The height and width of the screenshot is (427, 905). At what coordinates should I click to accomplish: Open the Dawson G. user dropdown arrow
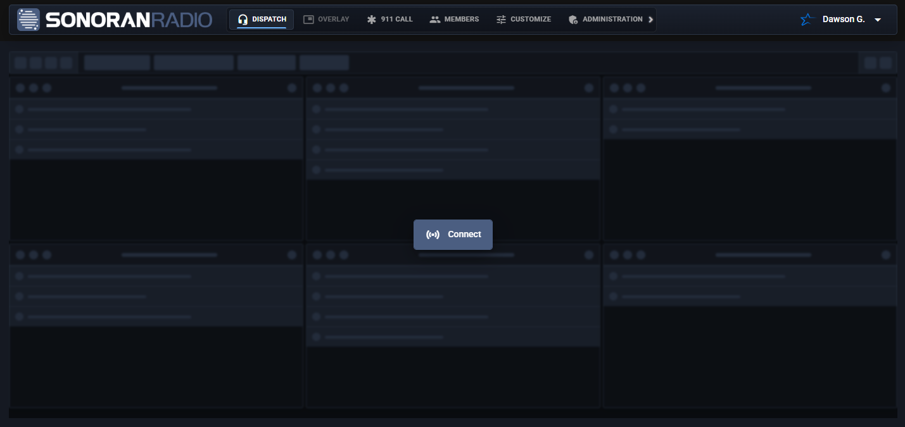[878, 20]
